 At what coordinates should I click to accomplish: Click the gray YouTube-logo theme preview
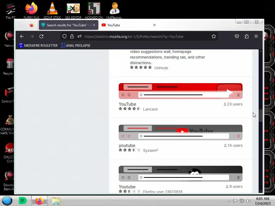[x=180, y=133]
